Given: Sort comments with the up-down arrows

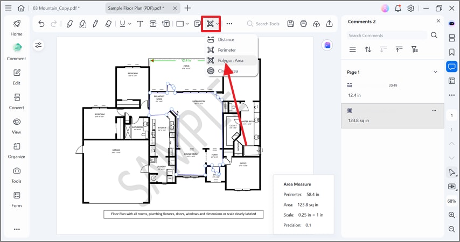Looking at the screenshot, I should tap(368, 49).
